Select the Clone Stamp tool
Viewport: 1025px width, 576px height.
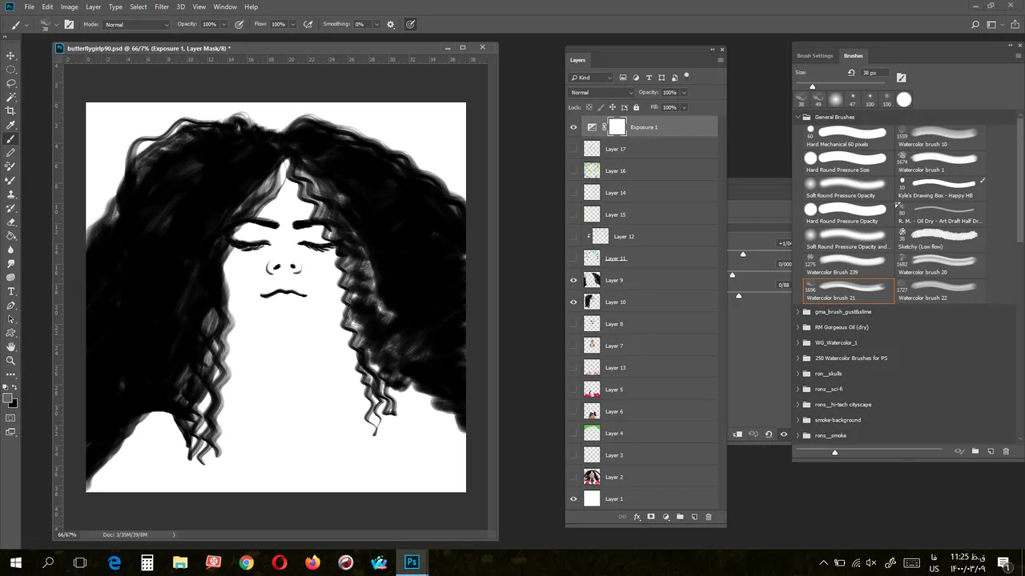[x=10, y=194]
